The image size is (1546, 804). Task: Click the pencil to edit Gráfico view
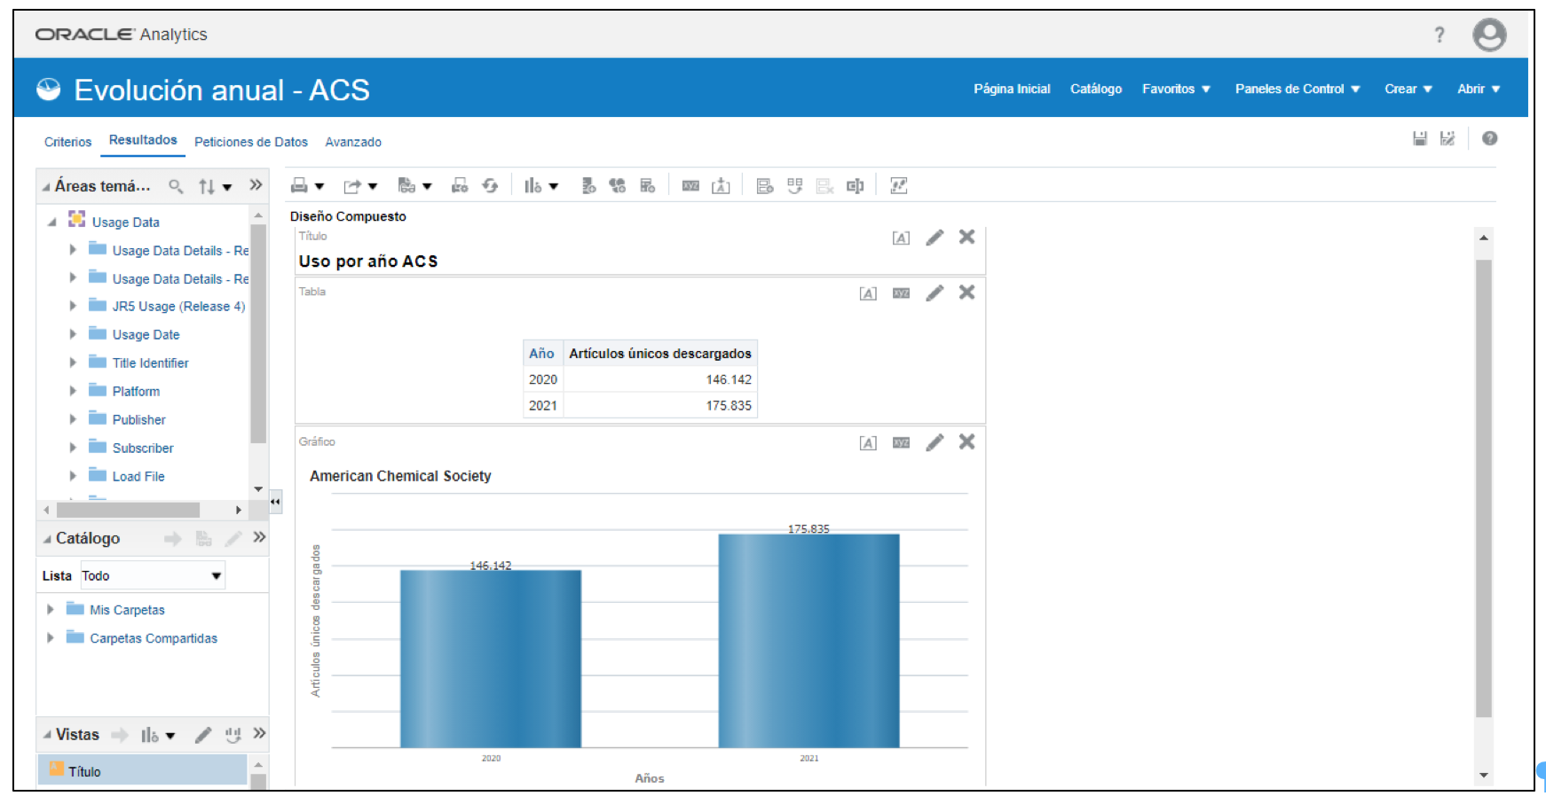(935, 442)
